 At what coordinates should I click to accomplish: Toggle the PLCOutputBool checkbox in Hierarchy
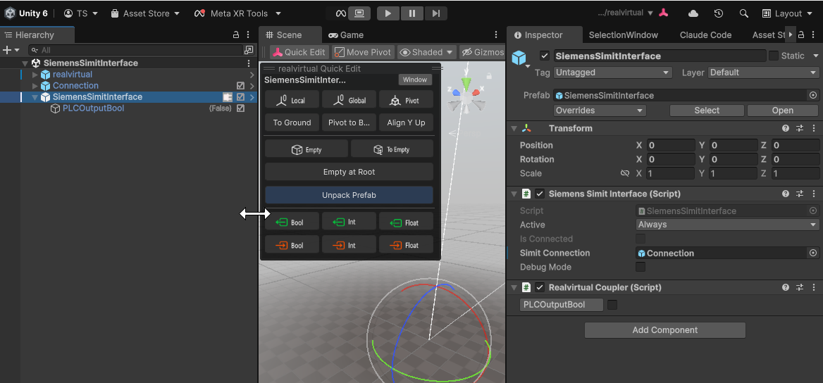[241, 108]
